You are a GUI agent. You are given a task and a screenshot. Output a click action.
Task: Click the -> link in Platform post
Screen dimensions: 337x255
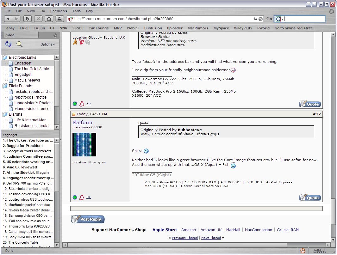(88, 197)
